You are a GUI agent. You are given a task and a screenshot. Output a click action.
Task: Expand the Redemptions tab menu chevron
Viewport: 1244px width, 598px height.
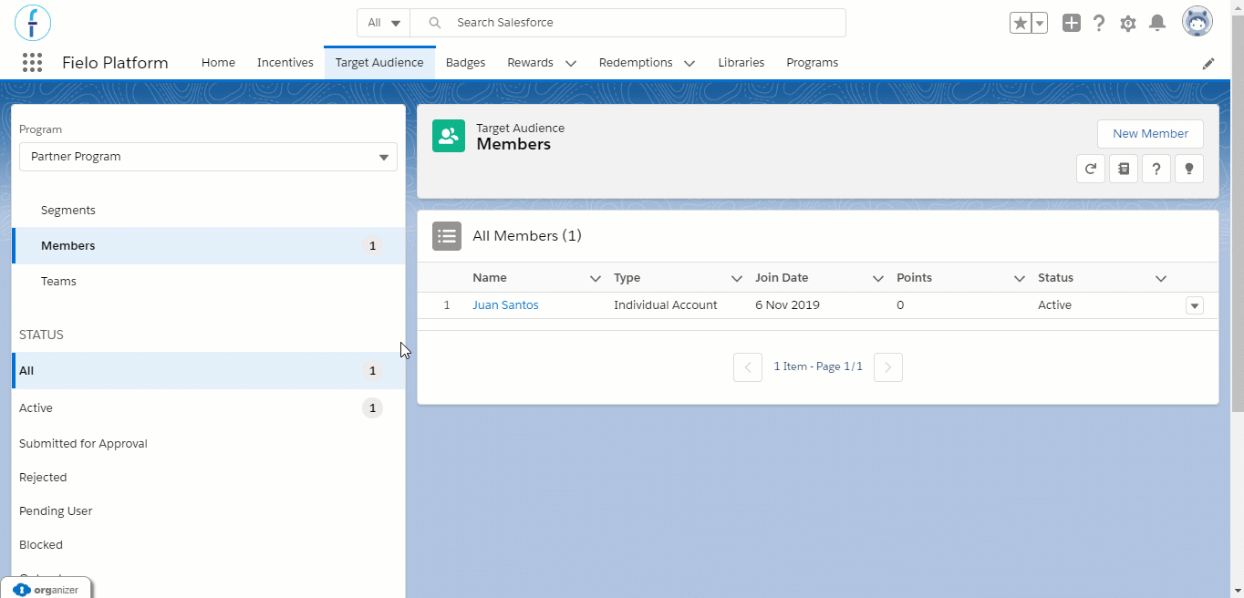coord(689,64)
